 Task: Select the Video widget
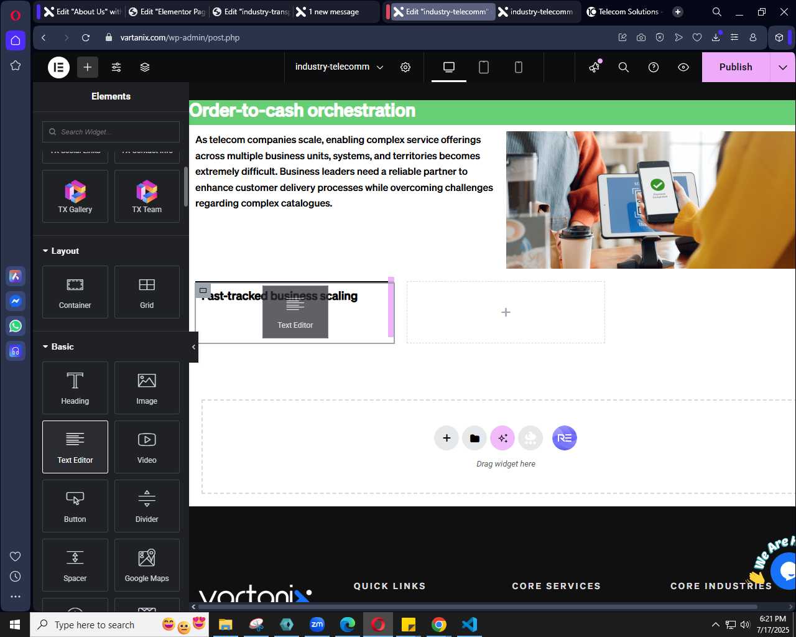point(147,447)
